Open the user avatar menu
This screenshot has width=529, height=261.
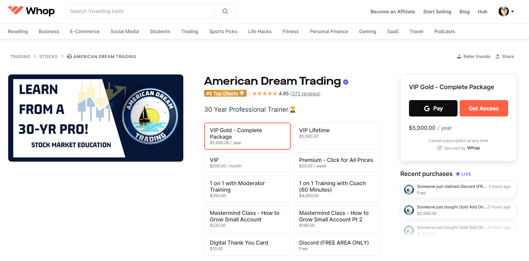tap(506, 11)
